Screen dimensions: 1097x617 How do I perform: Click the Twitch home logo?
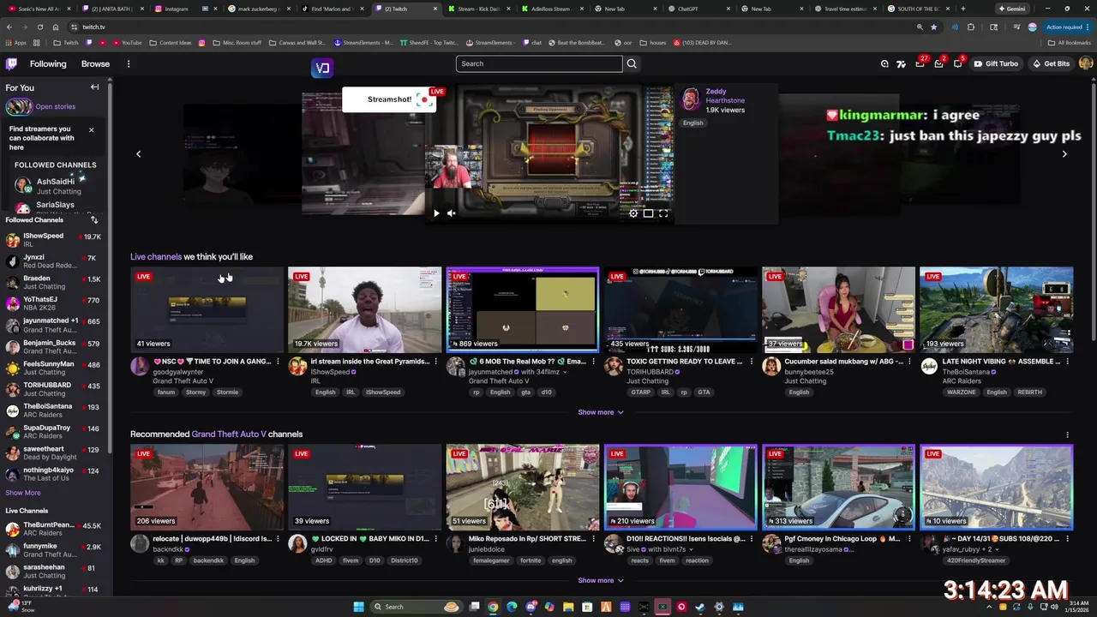pyautogui.click(x=11, y=63)
